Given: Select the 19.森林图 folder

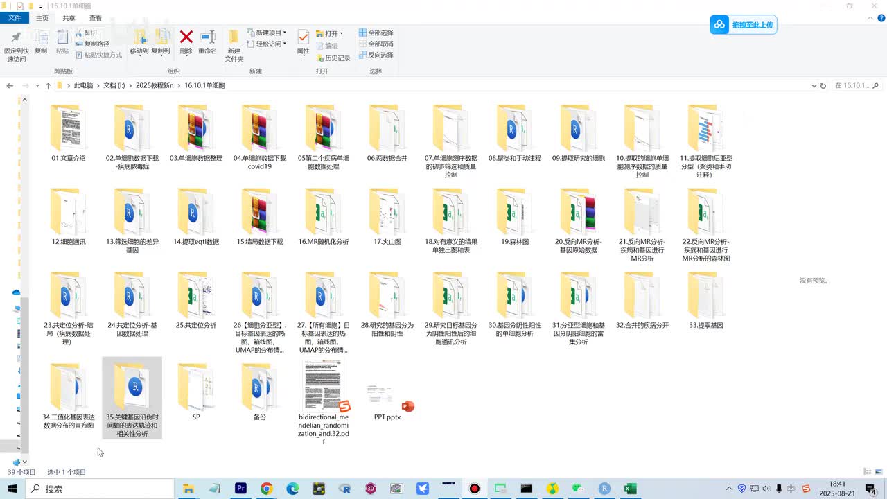Looking at the screenshot, I should coord(514,217).
